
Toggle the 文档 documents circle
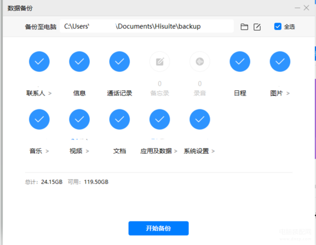point(119,119)
